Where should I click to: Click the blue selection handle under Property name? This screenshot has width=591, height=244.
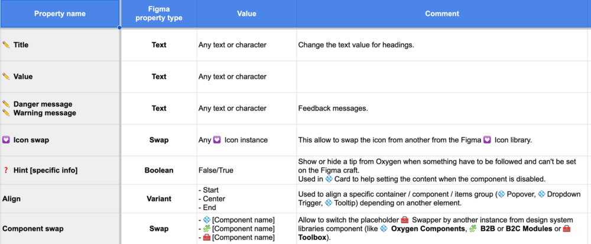click(119, 28)
